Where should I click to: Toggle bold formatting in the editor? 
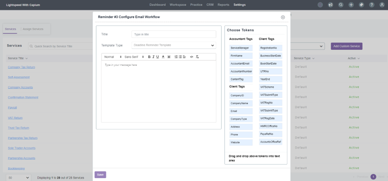149,57
